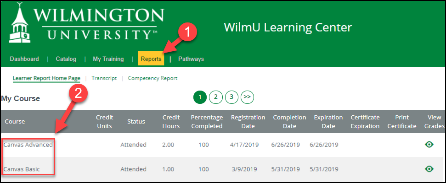
Task: Open the Dashboard menu item
Action: point(24,59)
